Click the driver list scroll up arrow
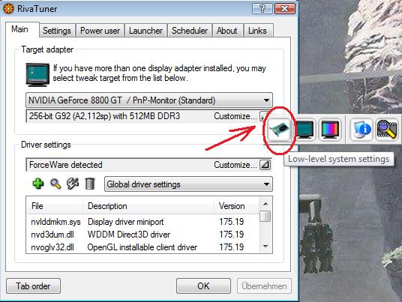402x302 pixels. click(x=265, y=204)
